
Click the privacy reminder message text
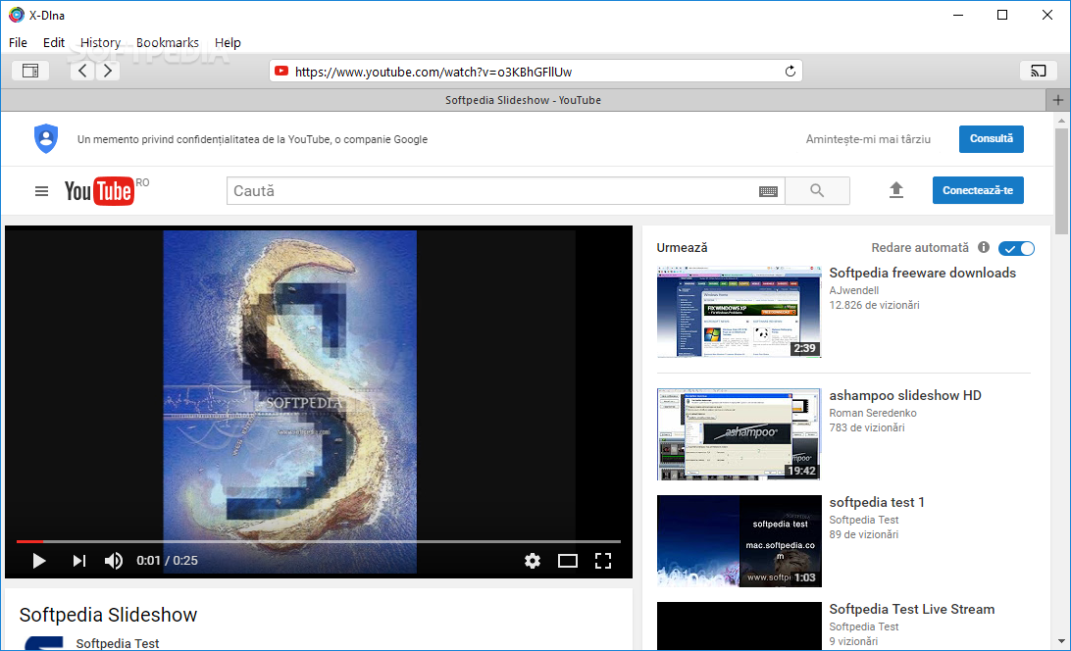(x=252, y=139)
